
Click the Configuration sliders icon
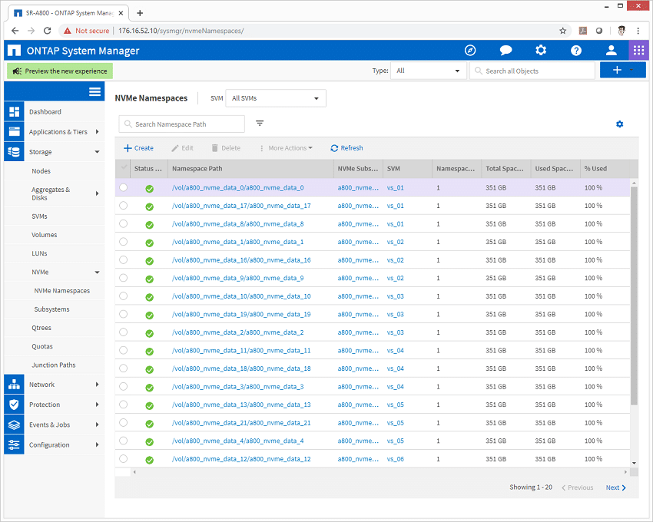click(x=14, y=444)
